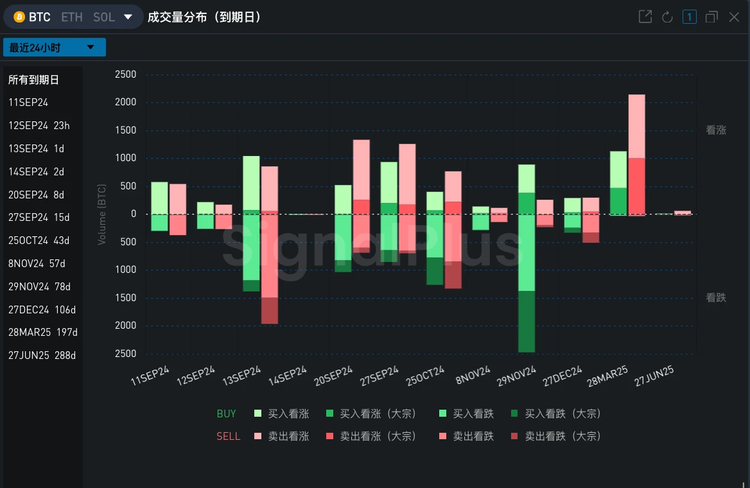Open the 最近24小时 time range dropdown
This screenshot has width=750, height=488.
(x=54, y=48)
